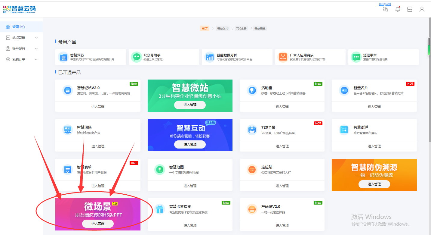Screen dimensions: 431x235
Task: Click 进入管理 on 微场景 banner
Action: 98,224
